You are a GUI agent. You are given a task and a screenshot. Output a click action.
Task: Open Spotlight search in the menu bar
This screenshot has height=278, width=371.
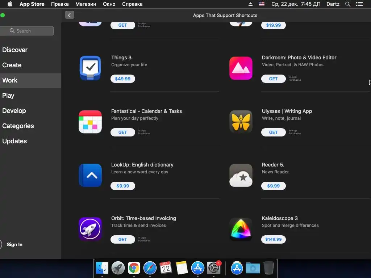coord(347,4)
